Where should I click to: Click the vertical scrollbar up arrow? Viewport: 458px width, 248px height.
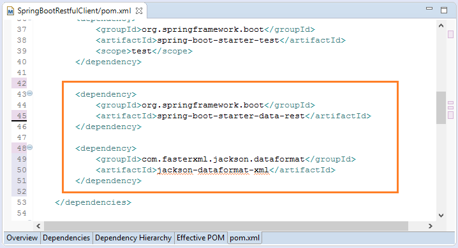441,25
